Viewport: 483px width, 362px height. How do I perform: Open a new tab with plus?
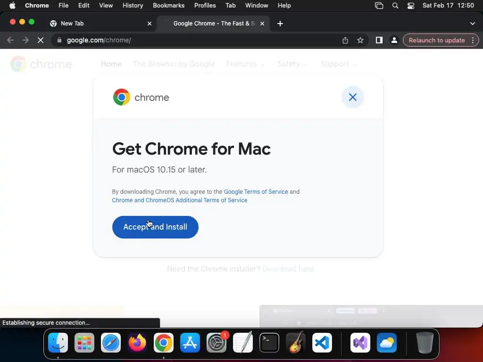(x=280, y=24)
